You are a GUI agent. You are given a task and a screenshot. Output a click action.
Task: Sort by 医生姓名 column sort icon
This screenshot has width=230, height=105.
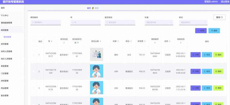pyautogui.click(x=64, y=43)
